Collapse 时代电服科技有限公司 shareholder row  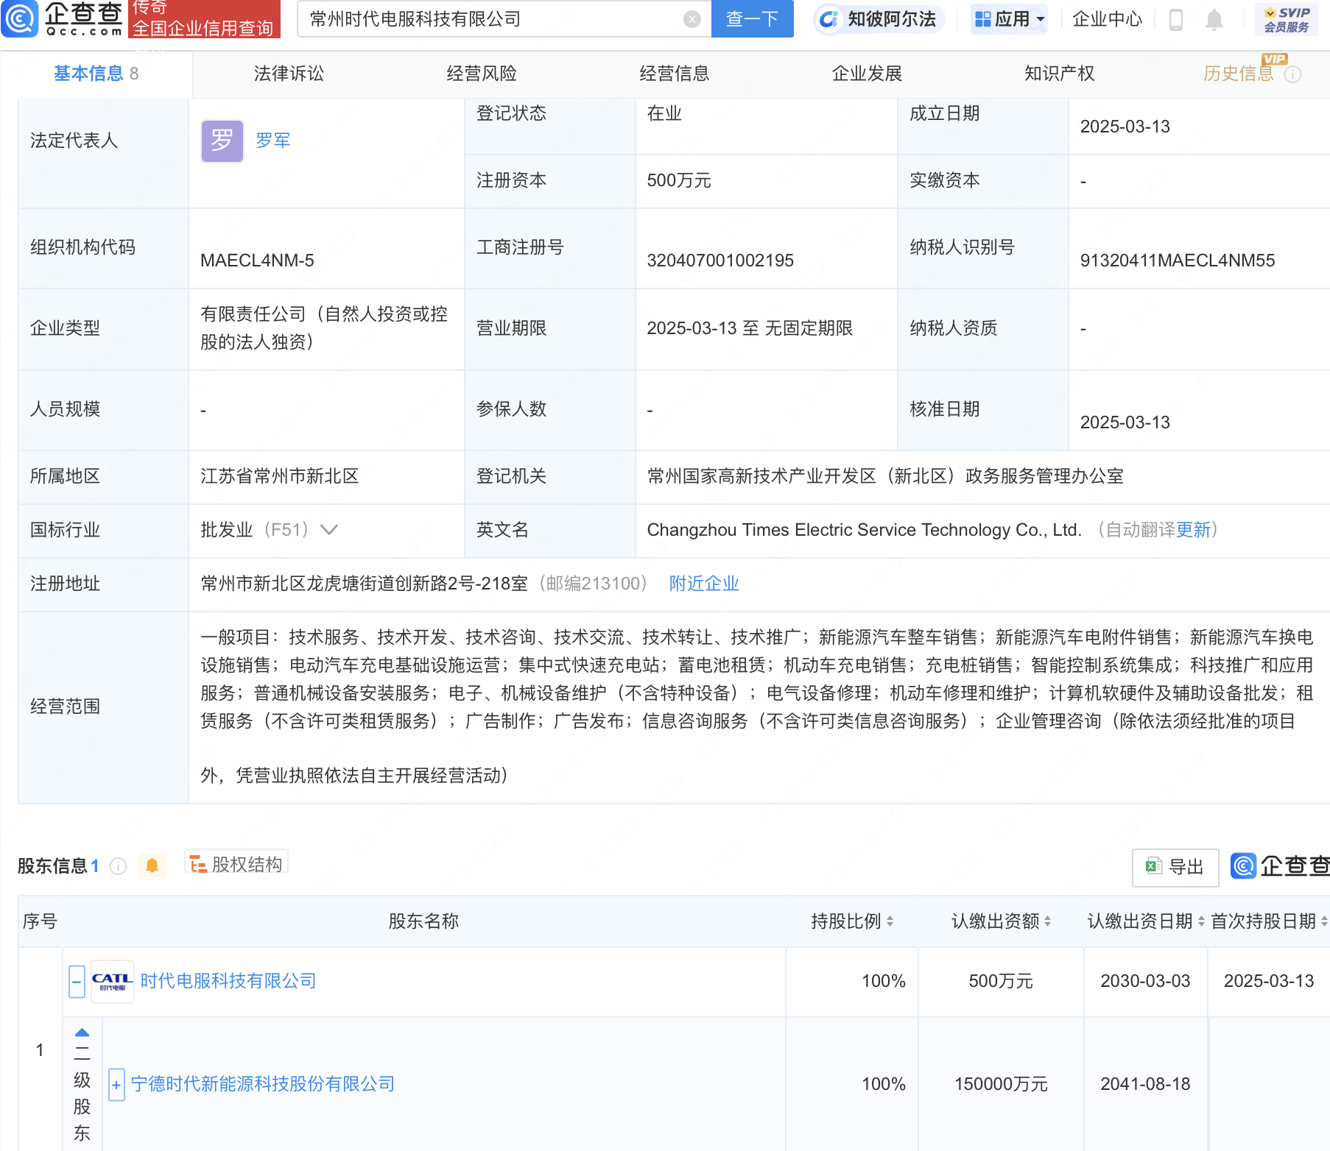tap(77, 982)
